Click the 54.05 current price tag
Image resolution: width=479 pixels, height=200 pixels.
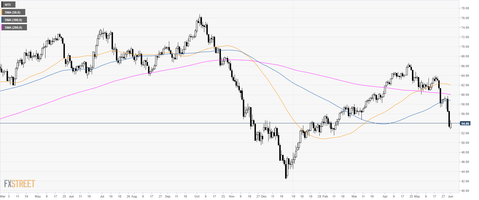pos(465,124)
